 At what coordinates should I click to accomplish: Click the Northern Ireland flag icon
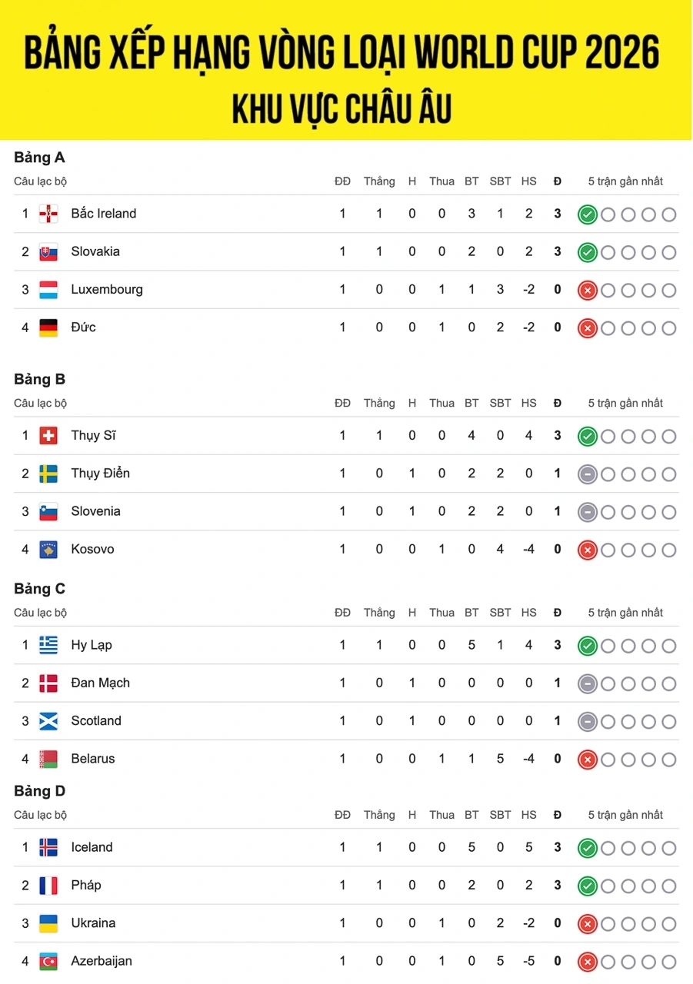(48, 214)
